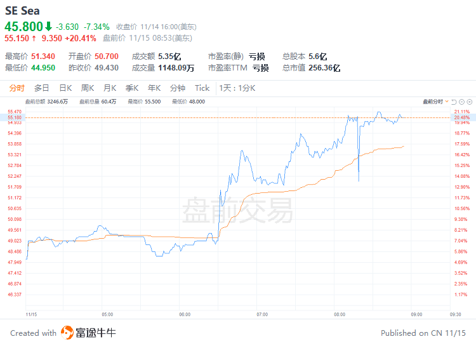The height and width of the screenshot is (346, 476).
Task: Click the 08:00 time axis label
Action: [340, 314]
